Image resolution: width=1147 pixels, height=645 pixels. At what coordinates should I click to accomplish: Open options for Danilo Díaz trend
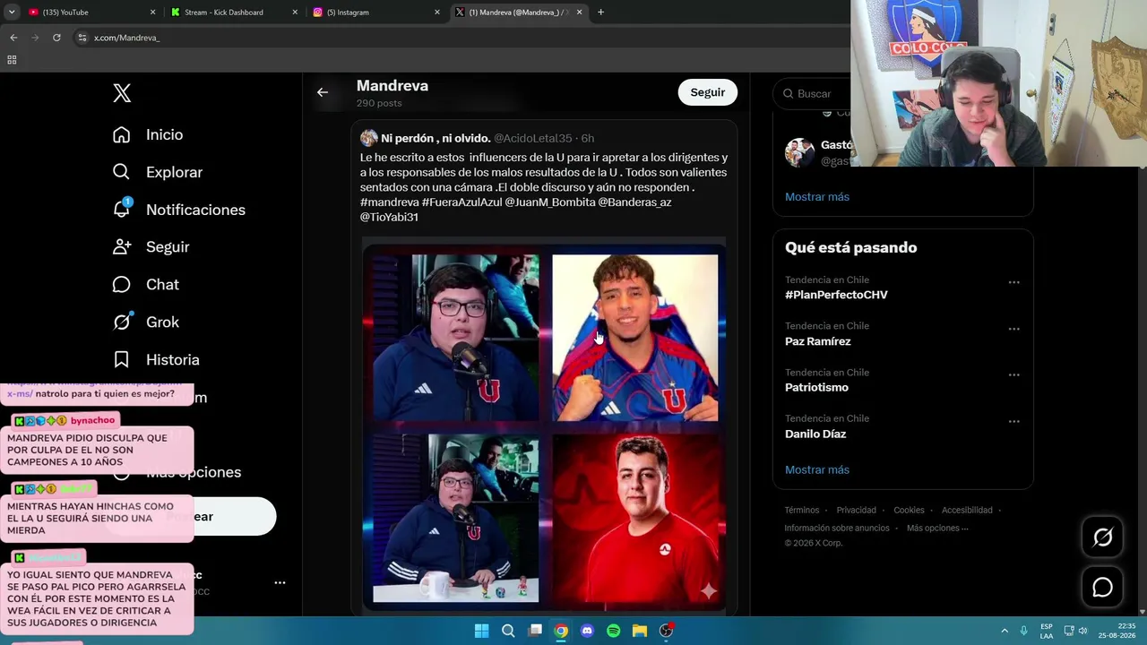click(x=1013, y=421)
